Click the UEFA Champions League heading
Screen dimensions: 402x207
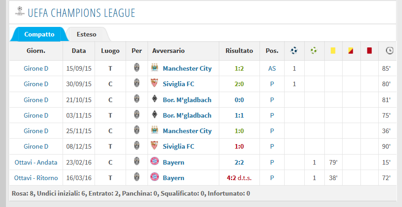81,13
